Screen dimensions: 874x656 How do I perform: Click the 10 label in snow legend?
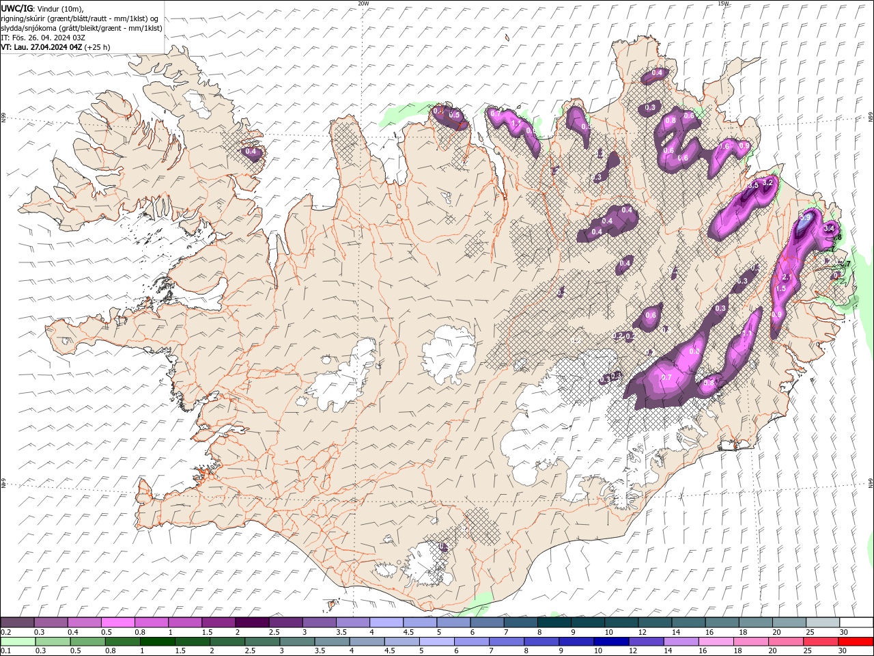608,632
